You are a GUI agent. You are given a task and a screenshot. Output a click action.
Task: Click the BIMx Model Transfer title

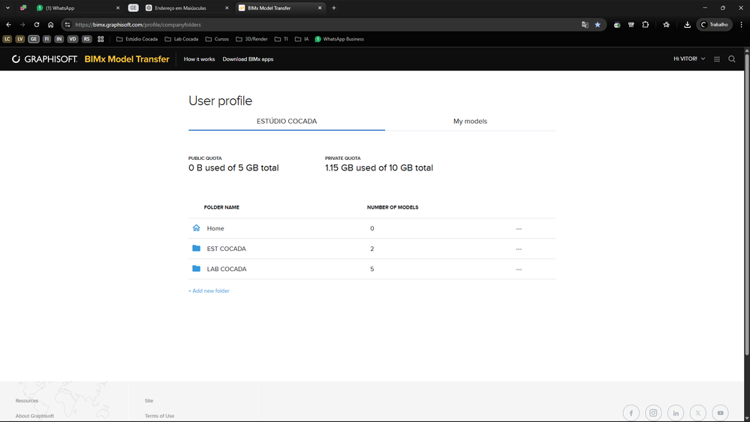(x=127, y=59)
